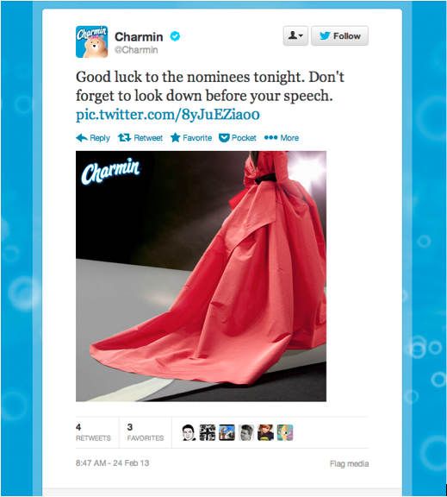This screenshot has width=447, height=497.
Task: Open the user actions dropdown
Action: coord(295,36)
